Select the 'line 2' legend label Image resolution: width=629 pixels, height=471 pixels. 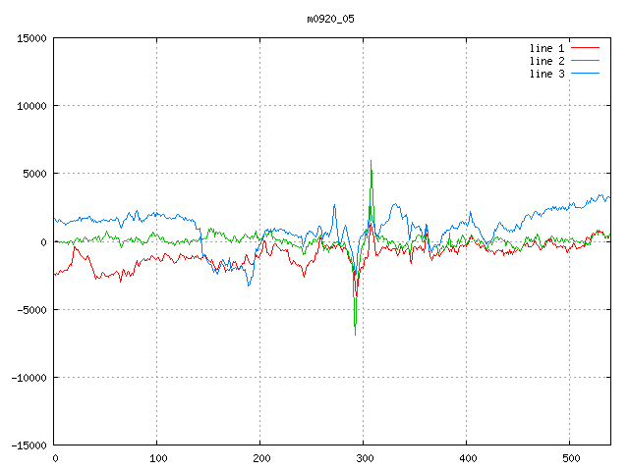coord(546,61)
